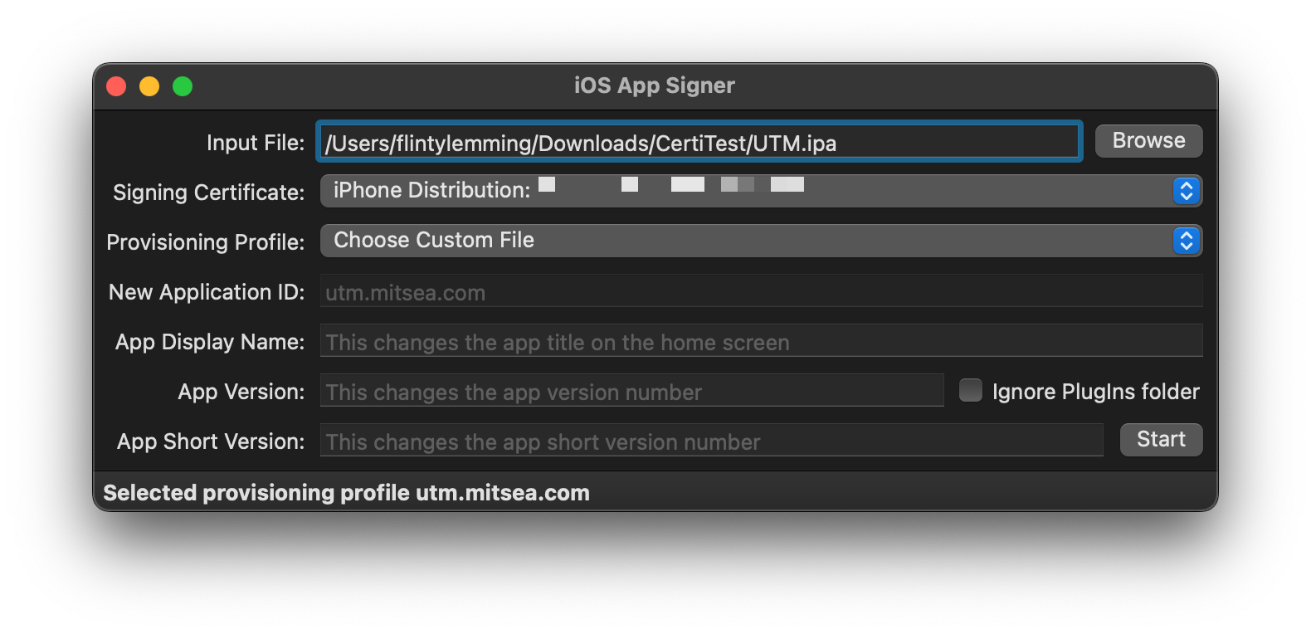Click the blue arrows on Provisioning Profile
Image resolution: width=1311 pixels, height=634 pixels.
click(1186, 241)
